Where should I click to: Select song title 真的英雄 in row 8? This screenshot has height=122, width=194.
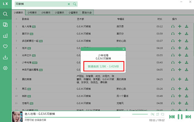coord(27,79)
